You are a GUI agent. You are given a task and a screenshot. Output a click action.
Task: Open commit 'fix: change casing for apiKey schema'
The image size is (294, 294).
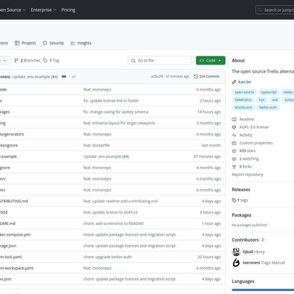click(x=116, y=112)
